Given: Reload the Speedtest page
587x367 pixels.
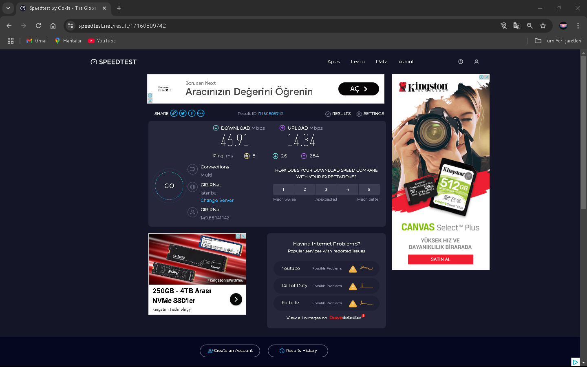Looking at the screenshot, I should [38, 26].
